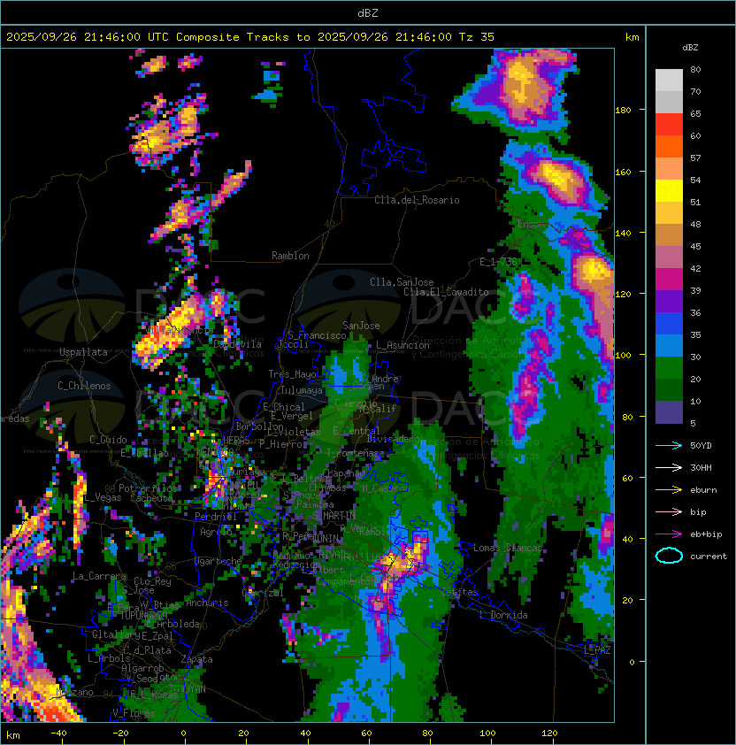The height and width of the screenshot is (745, 736).
Task: Click the 'Ramblon' place label
Action: tap(290, 256)
